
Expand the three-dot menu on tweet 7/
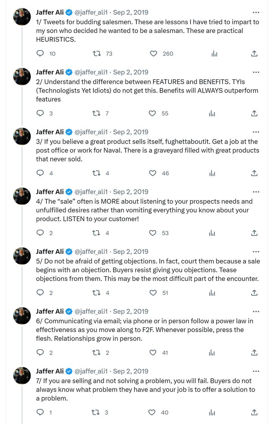click(256, 371)
